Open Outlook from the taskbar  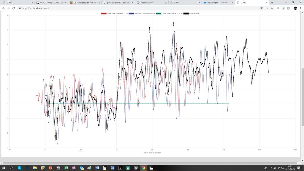[x=81, y=168]
